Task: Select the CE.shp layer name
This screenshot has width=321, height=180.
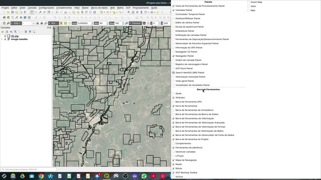Action: point(15,36)
